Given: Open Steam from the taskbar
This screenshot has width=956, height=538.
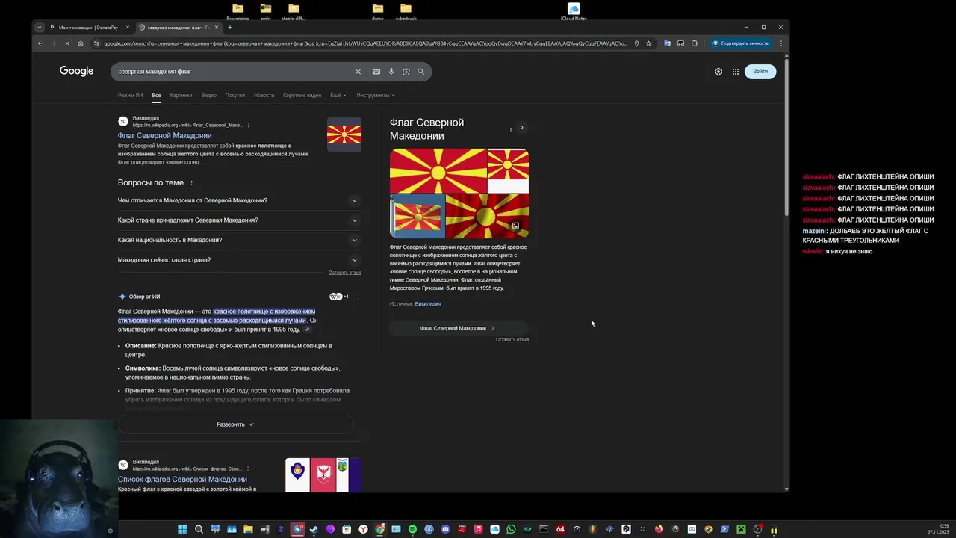Looking at the screenshot, I should 314,530.
